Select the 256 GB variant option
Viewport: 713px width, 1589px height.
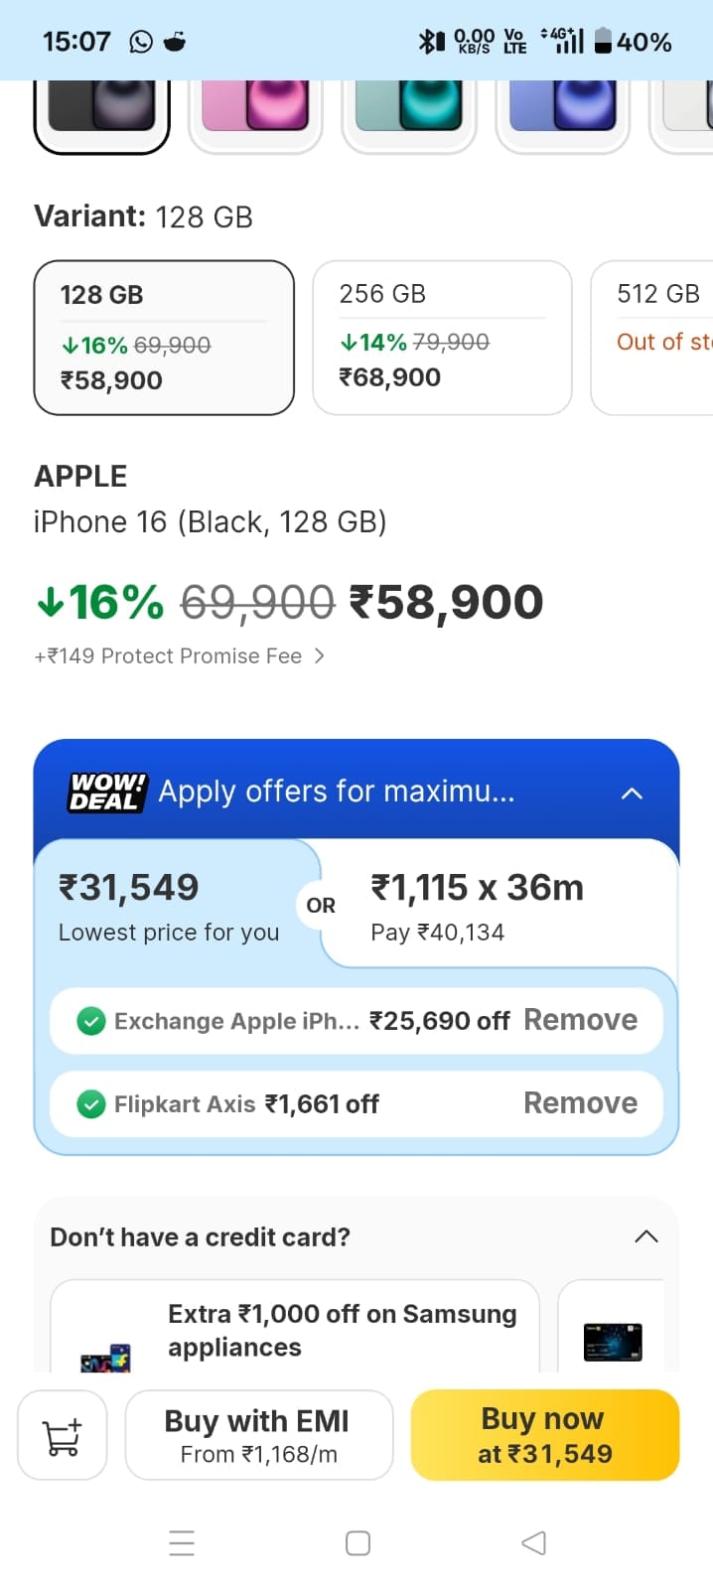[442, 338]
